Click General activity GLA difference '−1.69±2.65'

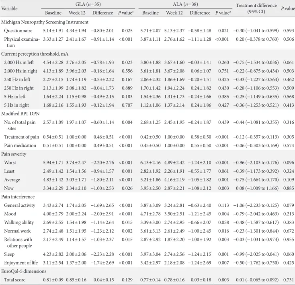tap(102, 205)
